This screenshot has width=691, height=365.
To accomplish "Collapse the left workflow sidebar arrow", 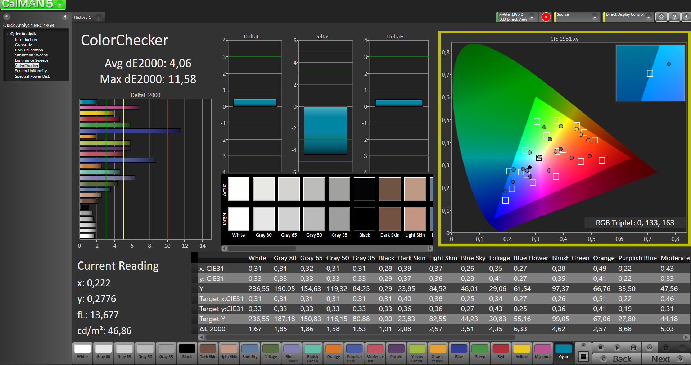I will 65,17.
